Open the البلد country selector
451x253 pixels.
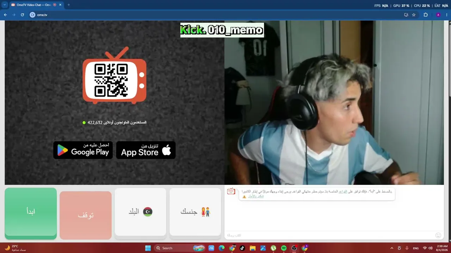click(140, 212)
